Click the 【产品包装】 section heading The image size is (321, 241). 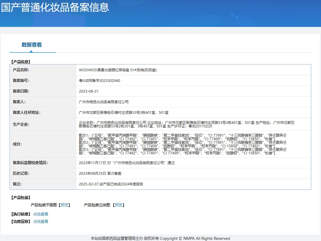click(21, 198)
